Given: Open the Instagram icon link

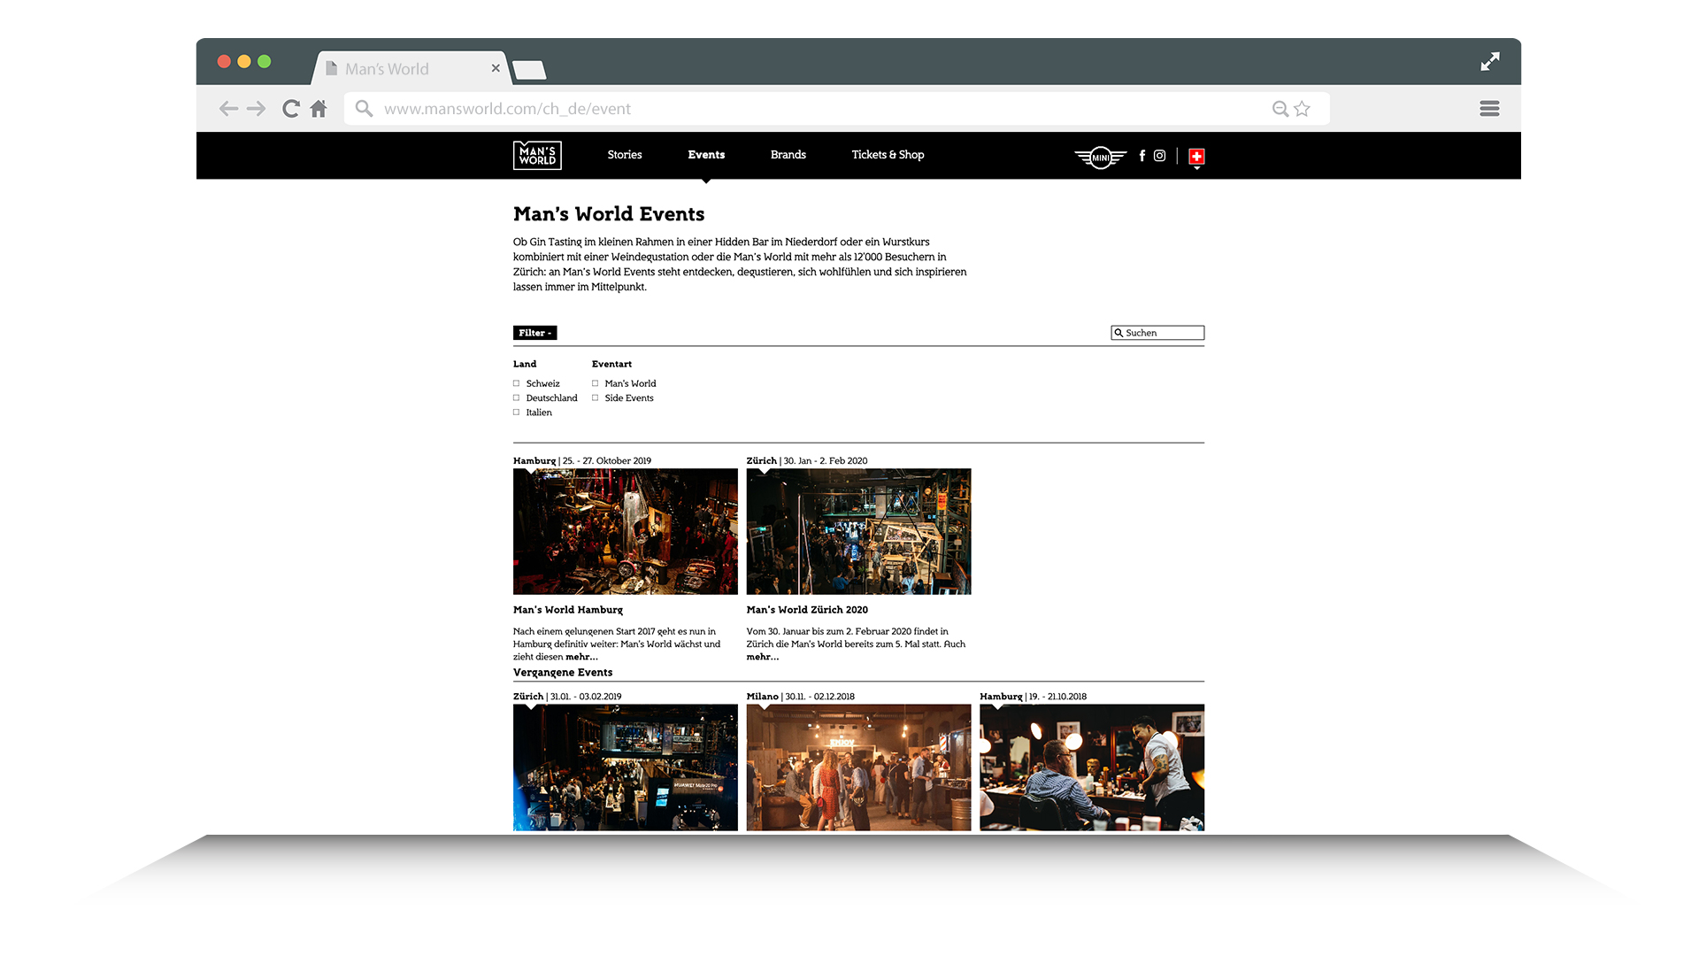Looking at the screenshot, I should 1159,156.
